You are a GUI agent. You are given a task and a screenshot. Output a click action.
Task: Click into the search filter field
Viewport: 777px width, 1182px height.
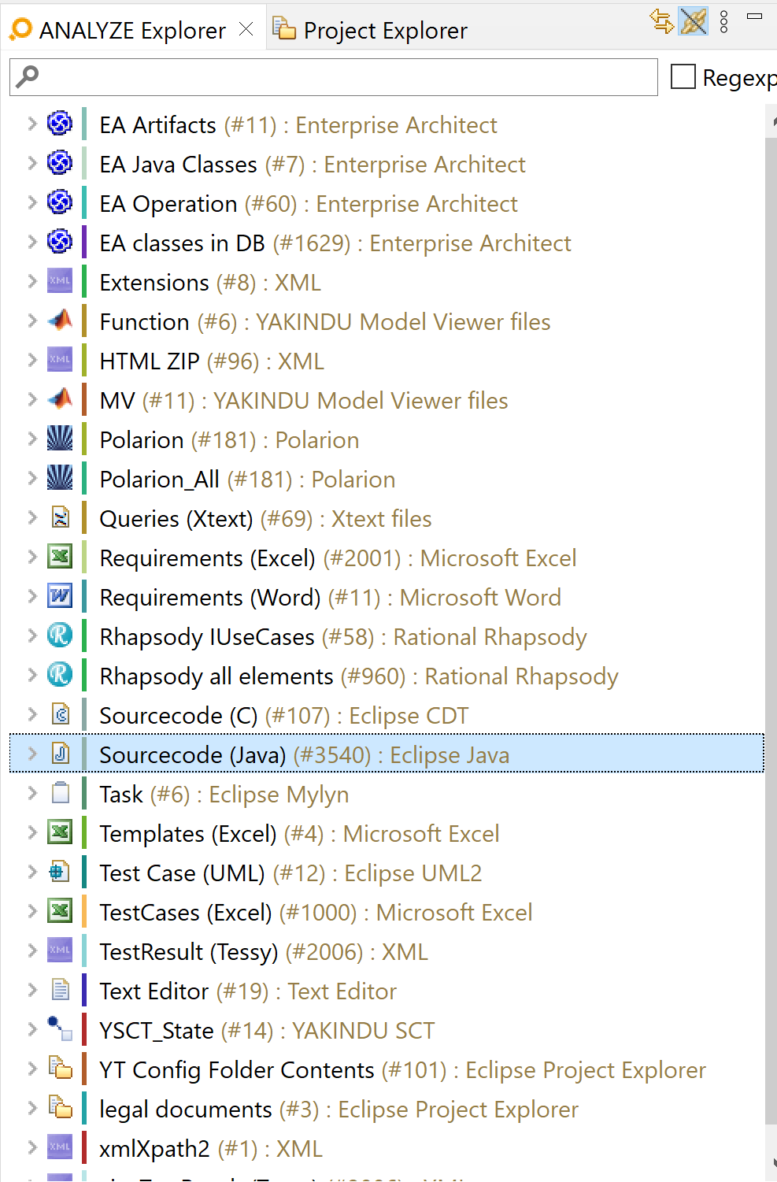[x=334, y=77]
